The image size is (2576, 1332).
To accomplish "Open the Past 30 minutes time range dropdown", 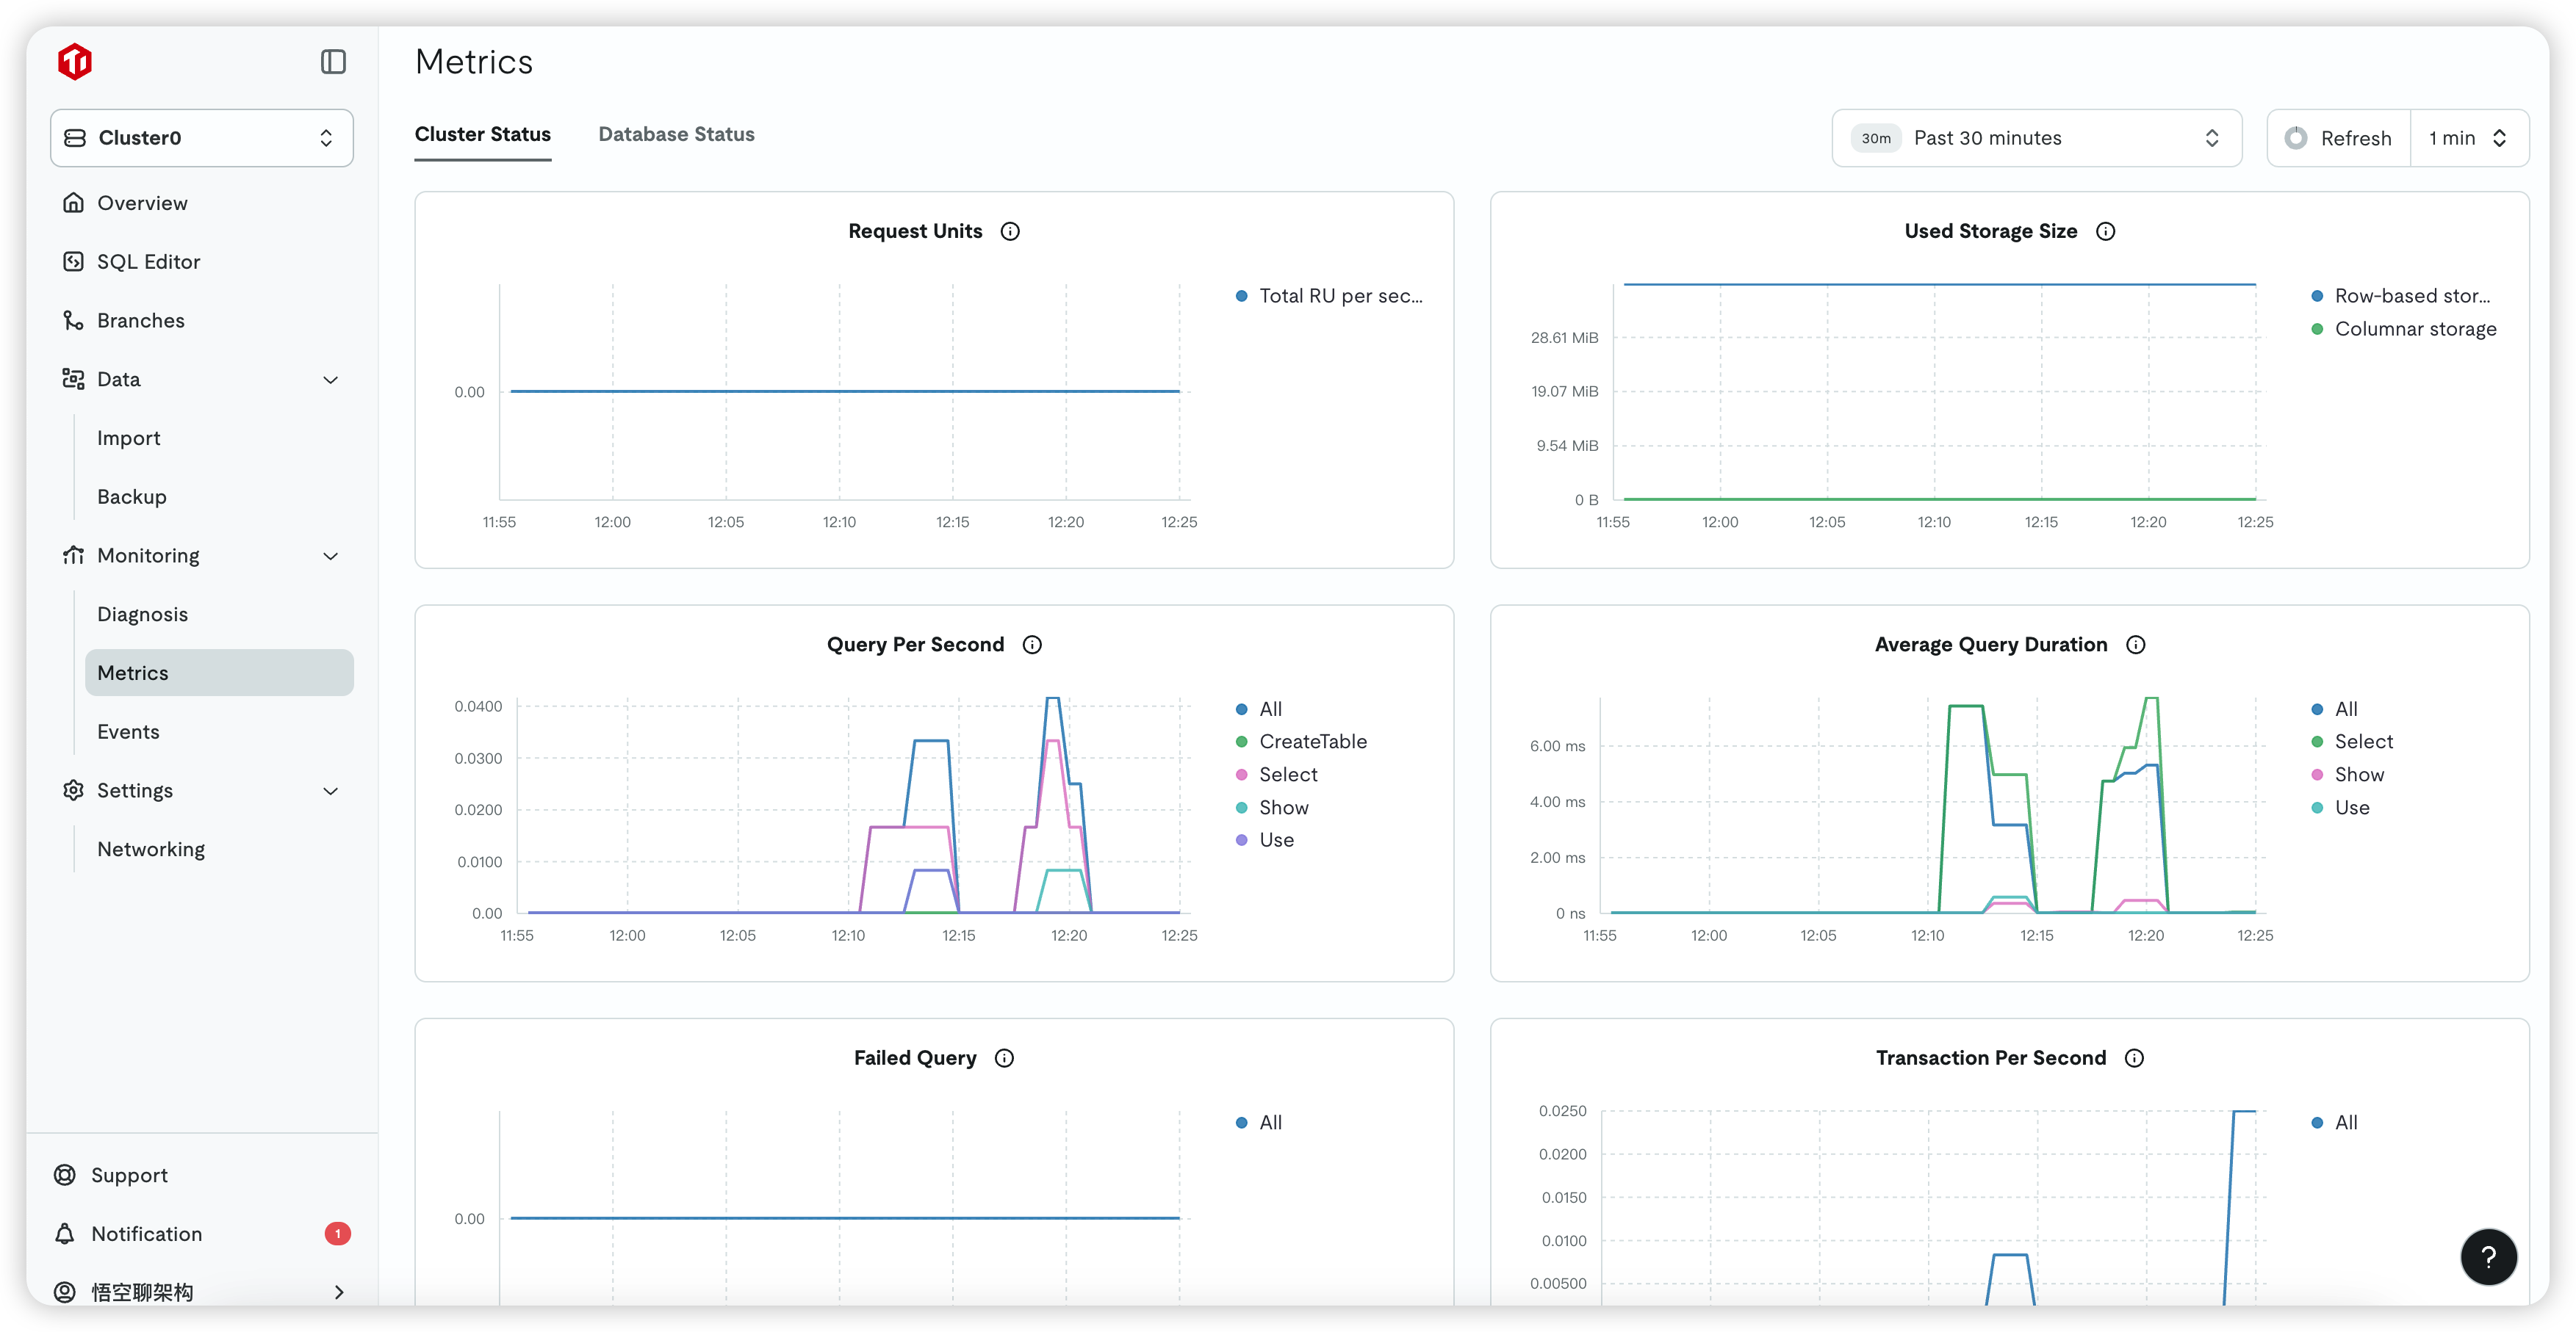I will point(2035,138).
